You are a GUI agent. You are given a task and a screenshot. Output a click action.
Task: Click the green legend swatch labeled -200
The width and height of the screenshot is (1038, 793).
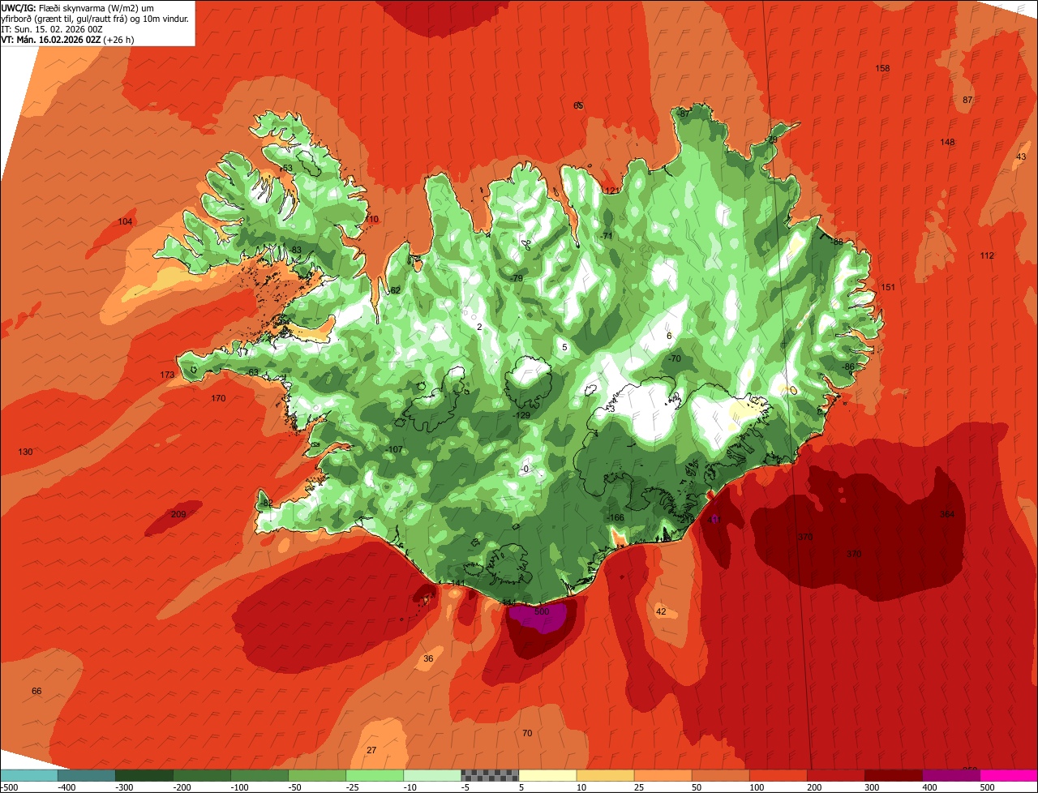tap(201, 774)
